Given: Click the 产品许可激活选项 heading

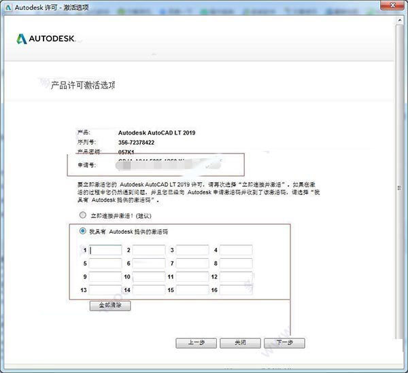Looking at the screenshot, I should 83,85.
